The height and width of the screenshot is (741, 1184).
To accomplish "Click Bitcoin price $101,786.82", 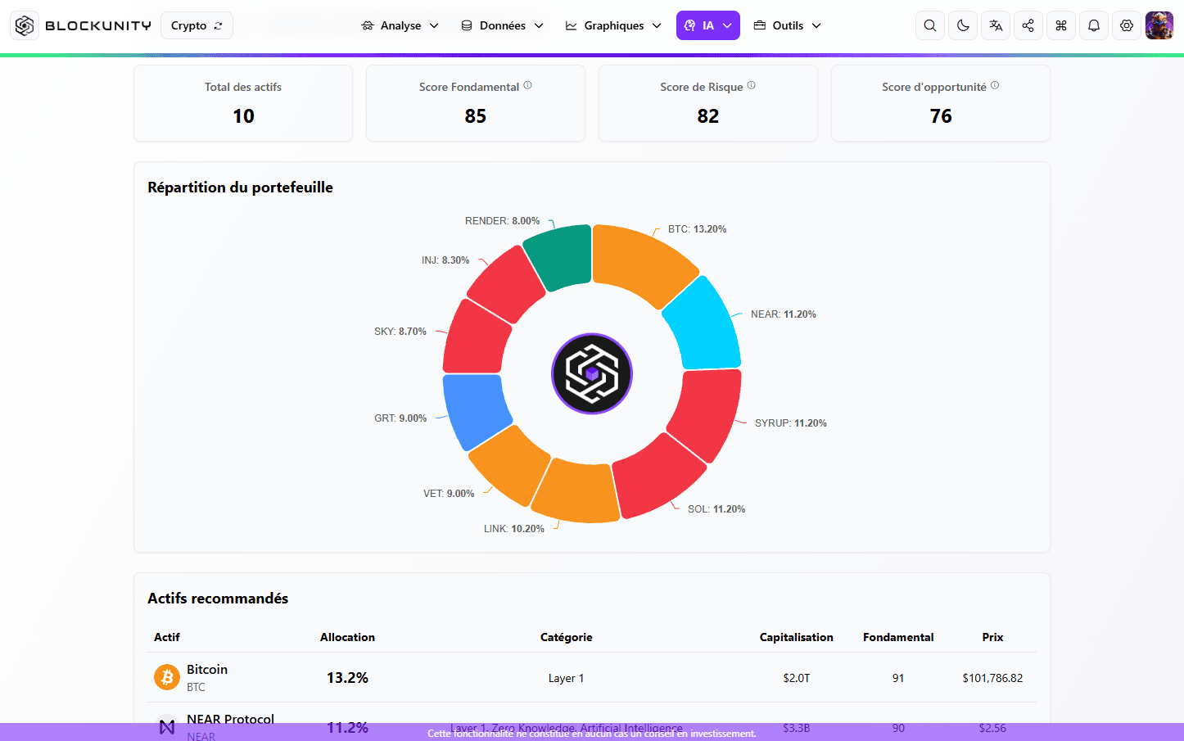I will (992, 678).
